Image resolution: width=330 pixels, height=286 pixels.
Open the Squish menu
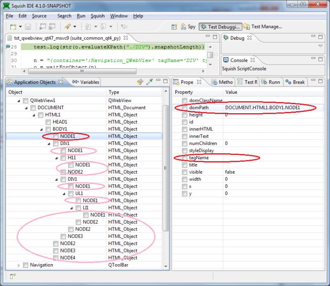(98, 16)
